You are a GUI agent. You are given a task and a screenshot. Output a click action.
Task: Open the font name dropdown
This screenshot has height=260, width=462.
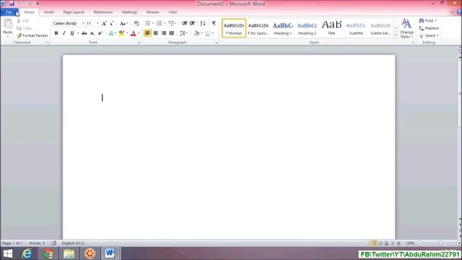pyautogui.click(x=83, y=23)
